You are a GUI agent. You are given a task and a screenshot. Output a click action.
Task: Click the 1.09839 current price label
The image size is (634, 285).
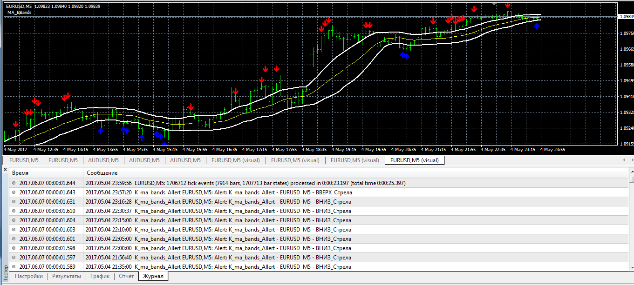[625, 17]
